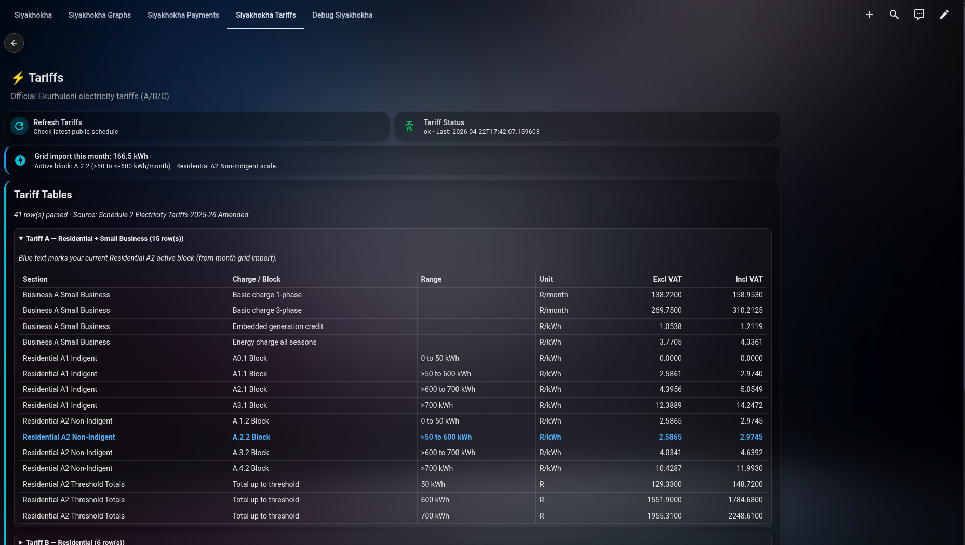The width and height of the screenshot is (965, 545).
Task: Click the 1784.6800 Incl VAT total
Action: [745, 500]
